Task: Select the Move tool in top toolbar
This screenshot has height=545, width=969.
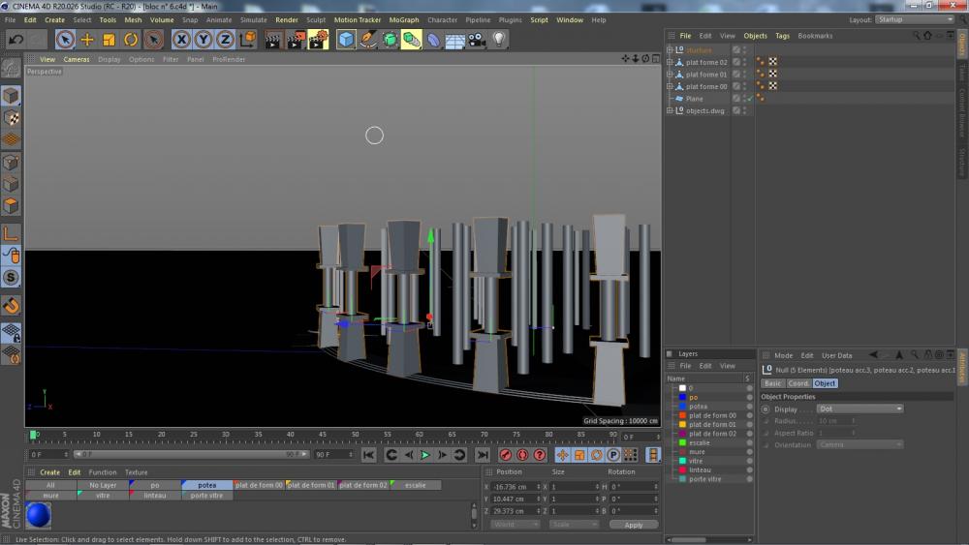Action: click(87, 40)
